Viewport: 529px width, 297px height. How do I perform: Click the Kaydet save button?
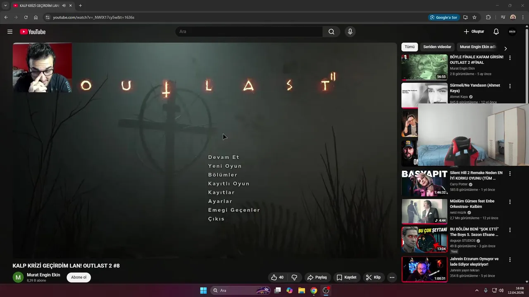coord(346,277)
